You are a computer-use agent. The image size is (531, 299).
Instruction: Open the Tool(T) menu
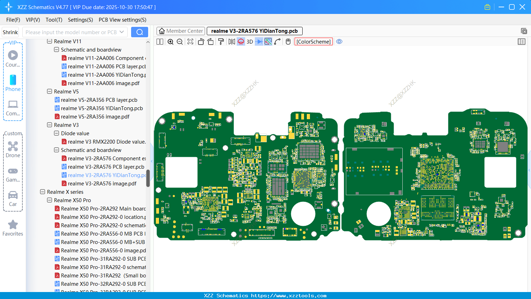pos(54,20)
